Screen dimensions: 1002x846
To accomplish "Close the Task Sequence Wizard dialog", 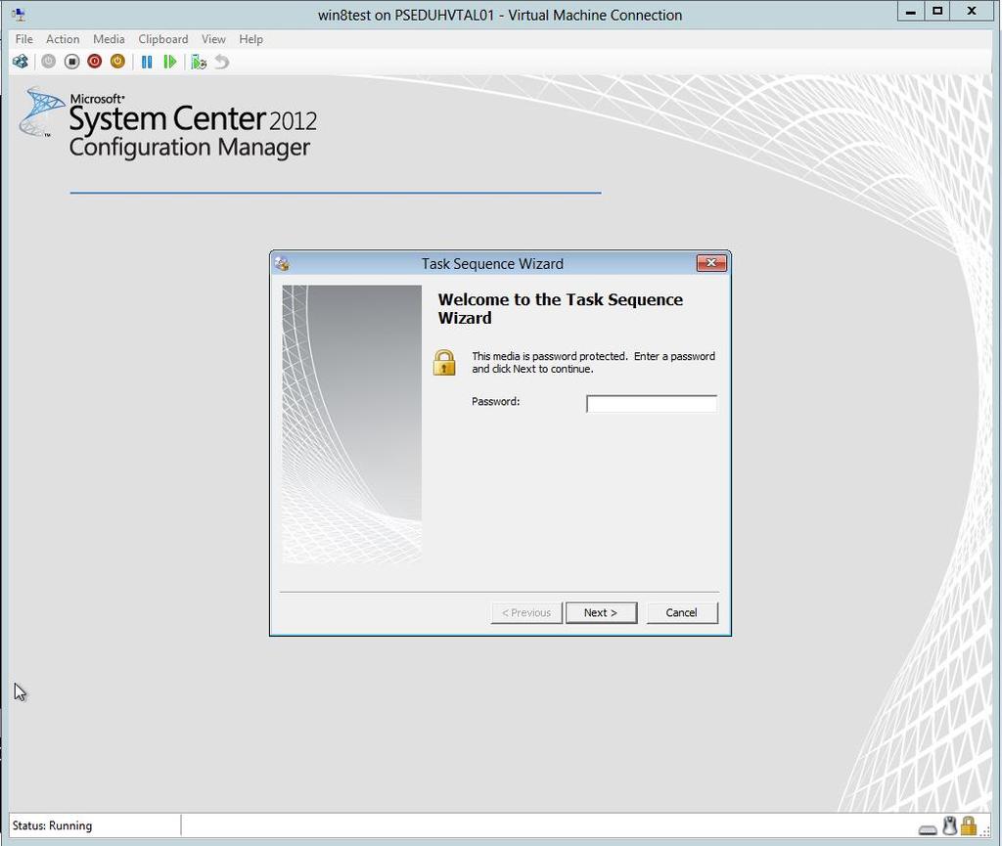I will point(711,263).
